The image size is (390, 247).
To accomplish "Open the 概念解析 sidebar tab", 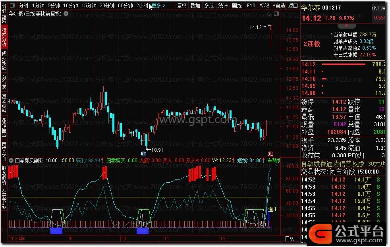I will tap(4, 176).
